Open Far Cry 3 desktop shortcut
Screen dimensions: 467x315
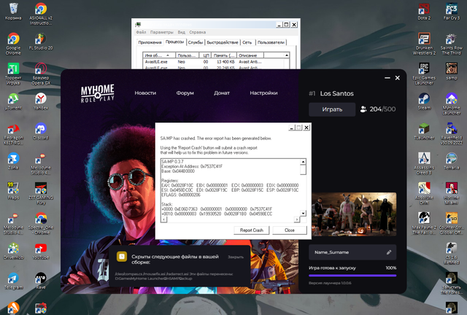[452, 12]
